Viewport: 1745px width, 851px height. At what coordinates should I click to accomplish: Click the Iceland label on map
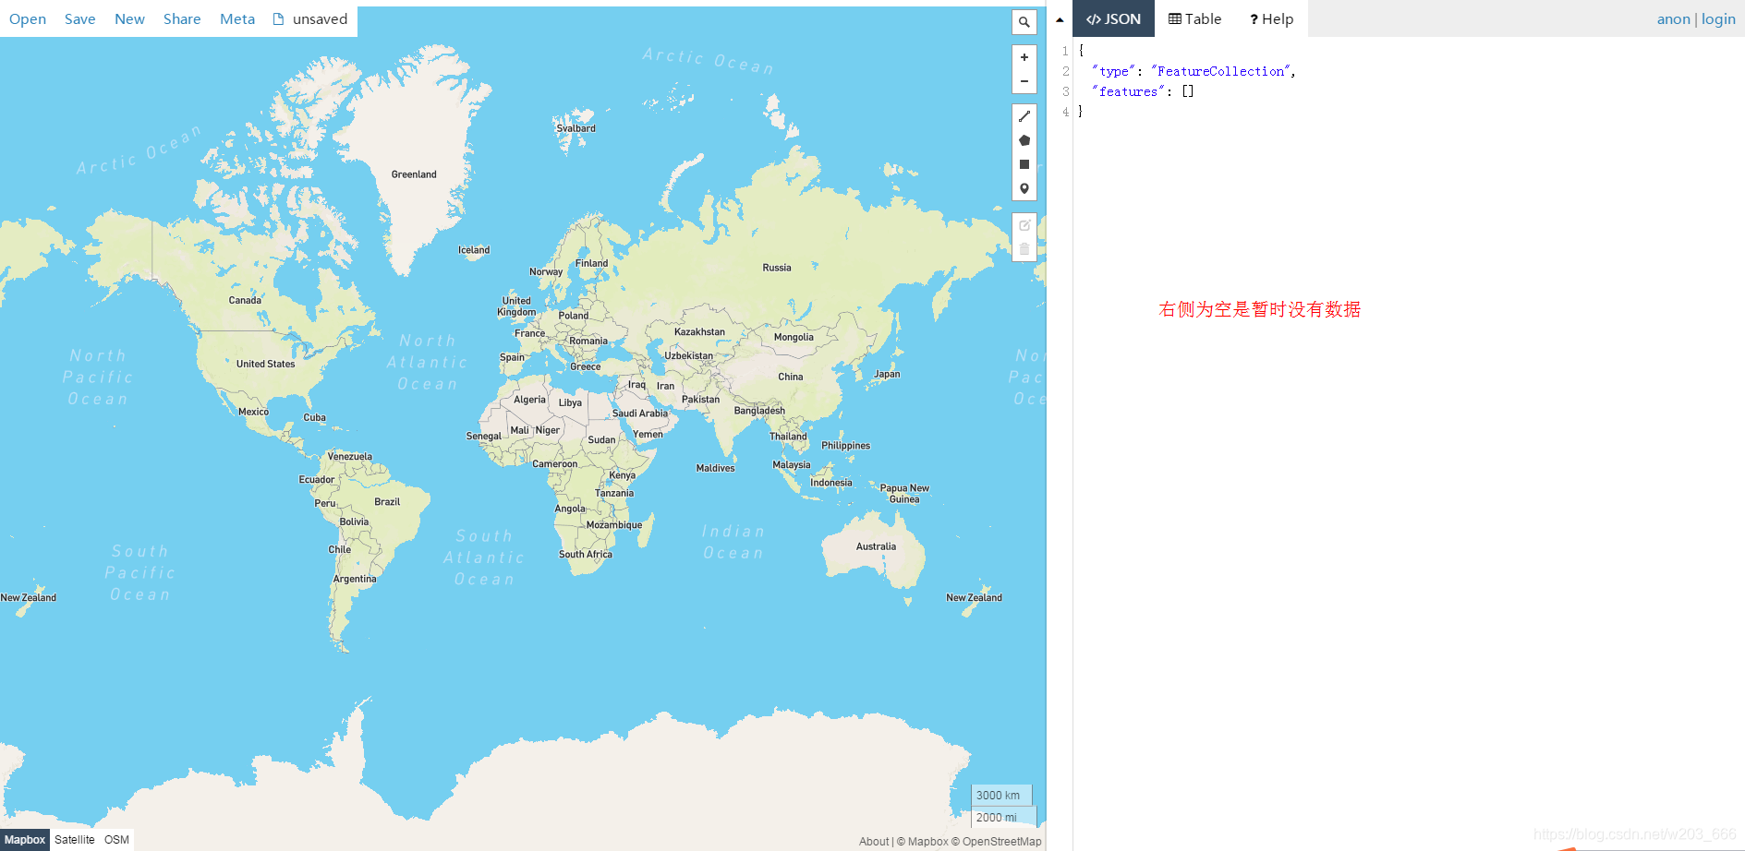click(x=474, y=250)
